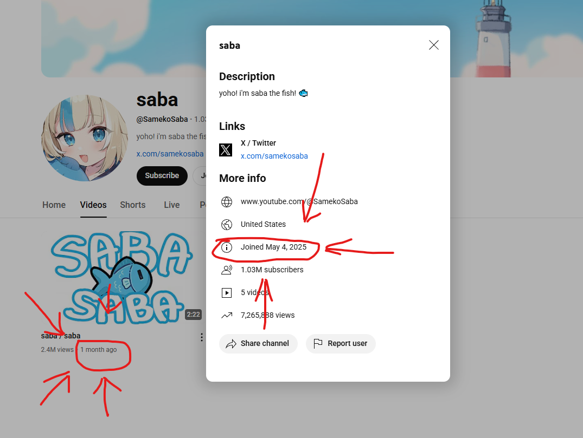This screenshot has height=438, width=583.
Task: Close the saba about dialog
Action: pyautogui.click(x=433, y=45)
